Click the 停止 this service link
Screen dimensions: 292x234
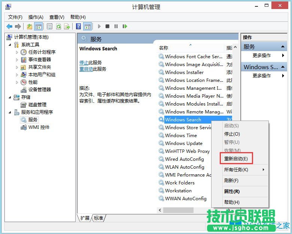click(x=84, y=63)
